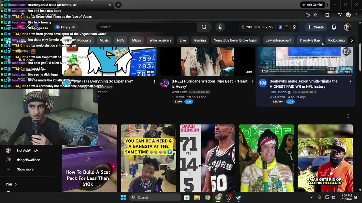Image resolution: width=362 pixels, height=203 pixels.
Task: Click the YouTube search magnifier button
Action: coord(204,27)
